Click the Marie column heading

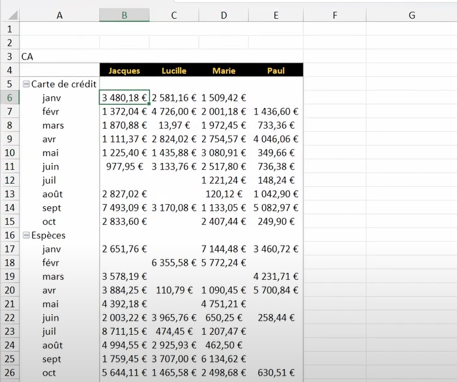(224, 70)
